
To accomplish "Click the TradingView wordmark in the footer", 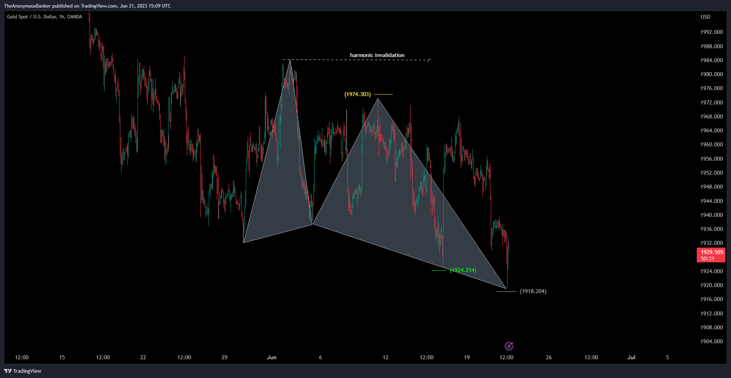I will pos(27,371).
